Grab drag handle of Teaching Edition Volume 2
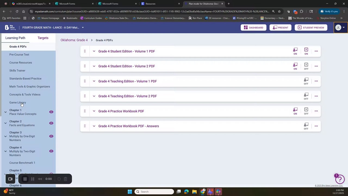The width and height of the screenshot is (348, 196). 85,96
